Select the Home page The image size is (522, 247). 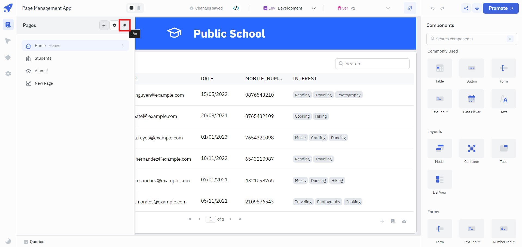[x=75, y=45]
